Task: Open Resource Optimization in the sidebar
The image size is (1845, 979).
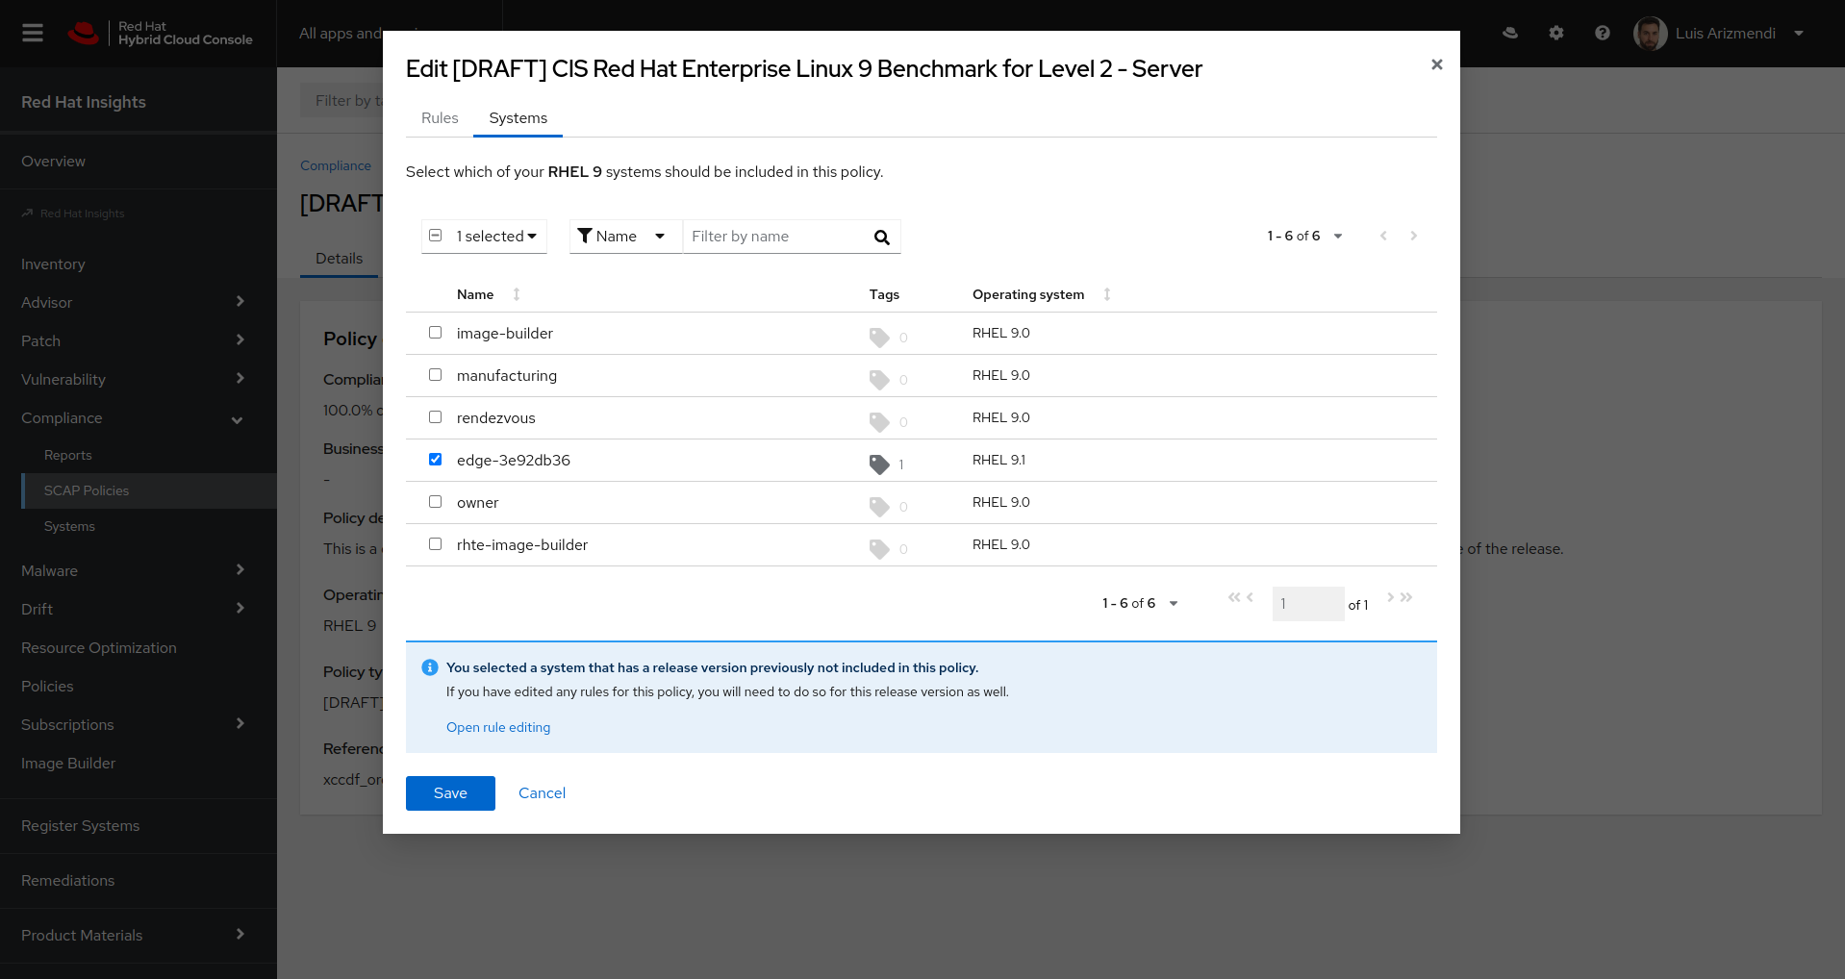Action: 99,647
